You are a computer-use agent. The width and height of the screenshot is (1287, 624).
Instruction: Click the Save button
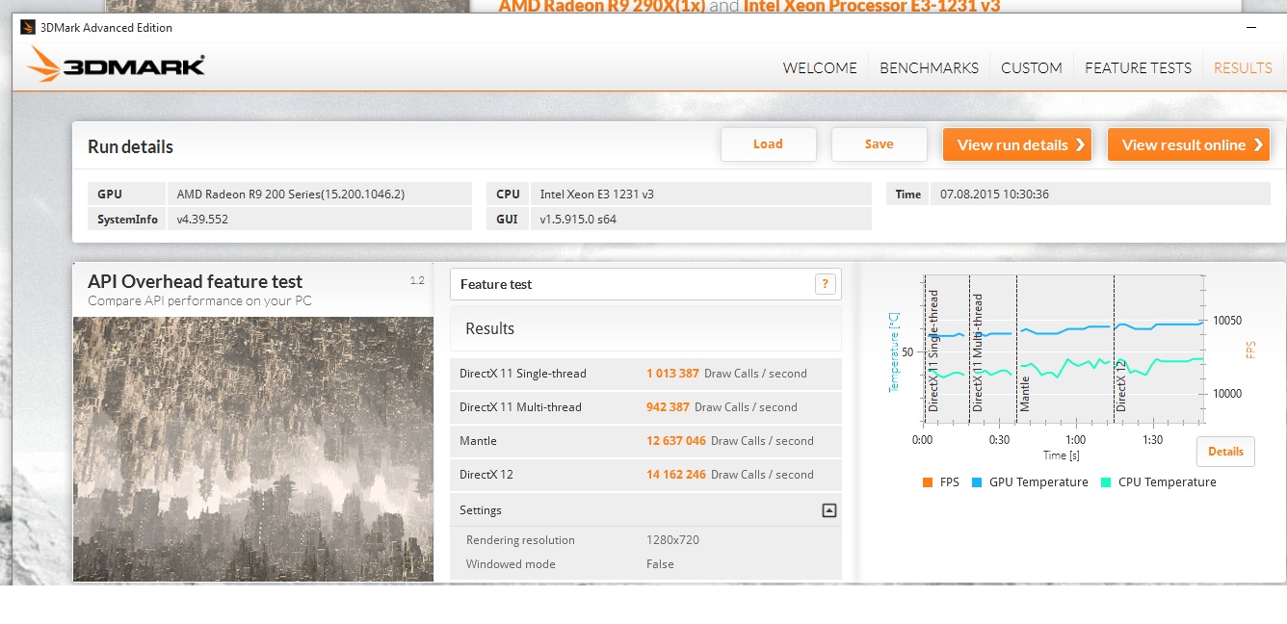pyautogui.click(x=879, y=144)
